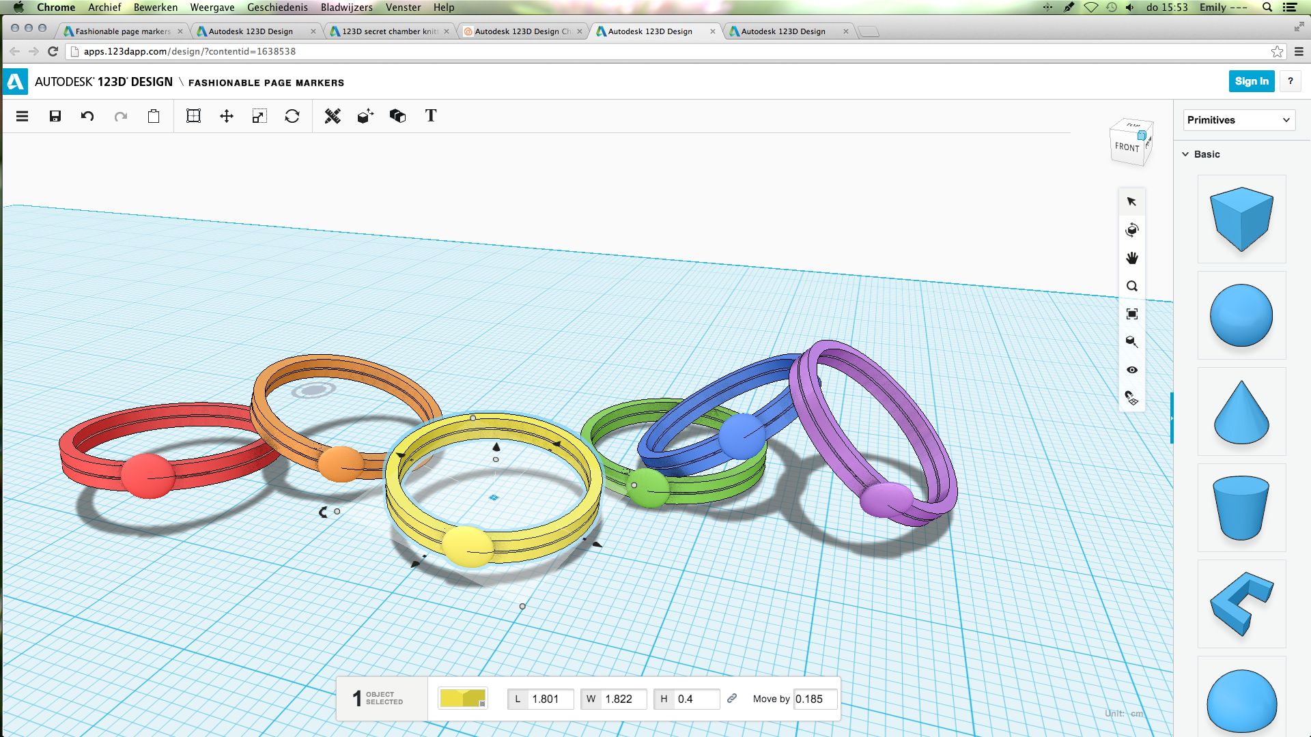Select the yellow color swatch
This screenshot has width=1311, height=737.
click(464, 697)
